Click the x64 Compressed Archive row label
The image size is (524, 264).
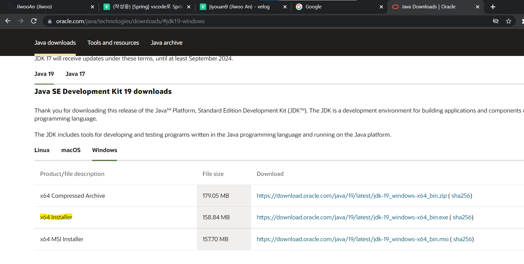point(73,196)
